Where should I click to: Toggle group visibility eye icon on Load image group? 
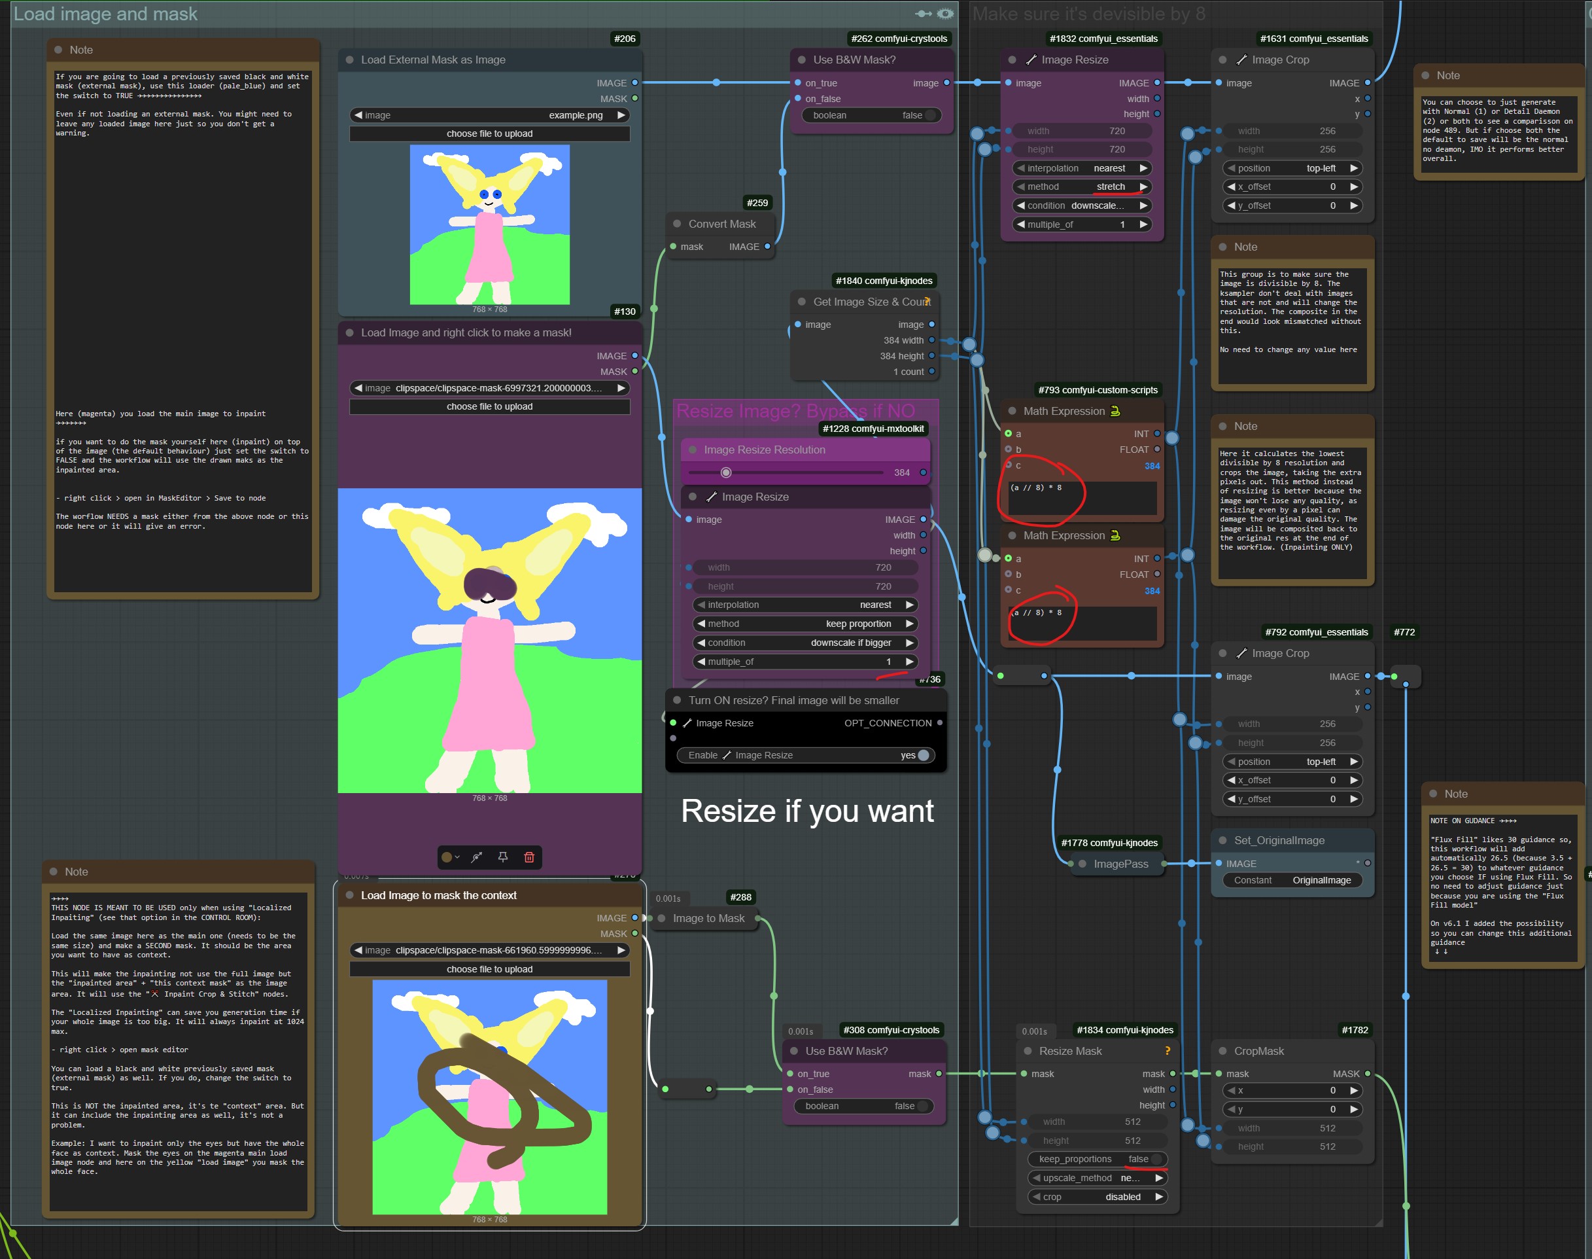point(945,14)
